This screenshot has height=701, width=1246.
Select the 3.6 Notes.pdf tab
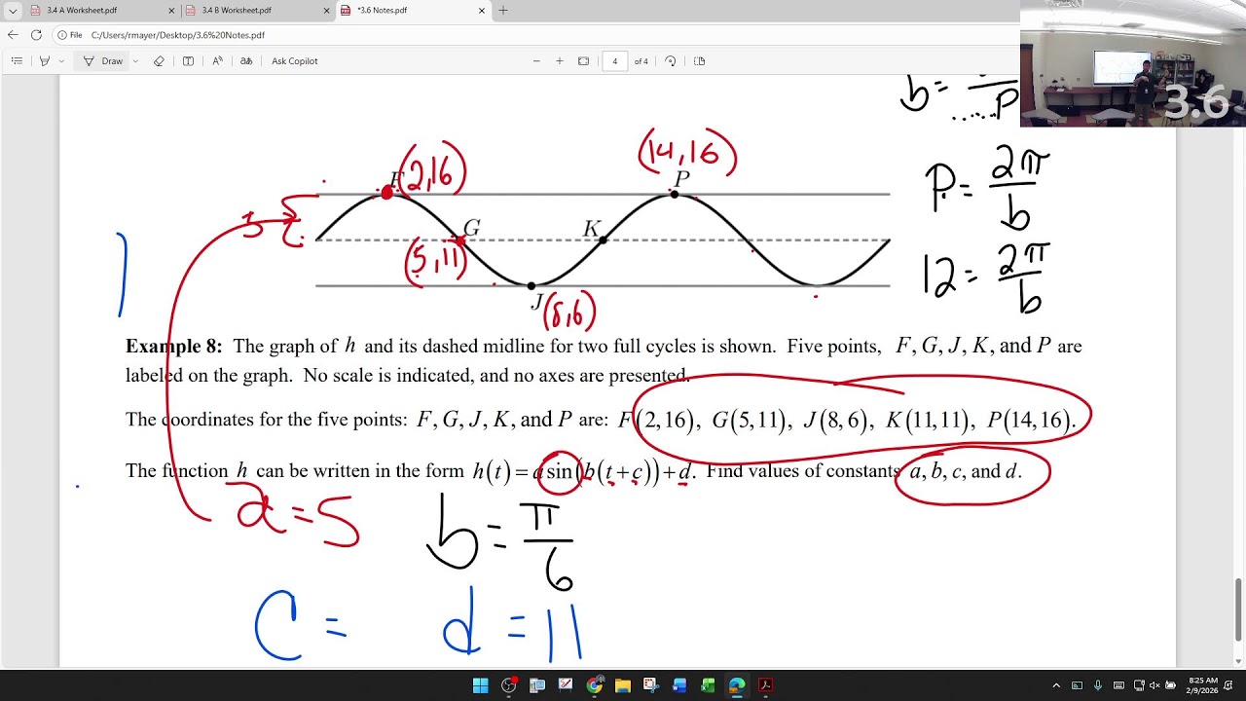[414, 11]
